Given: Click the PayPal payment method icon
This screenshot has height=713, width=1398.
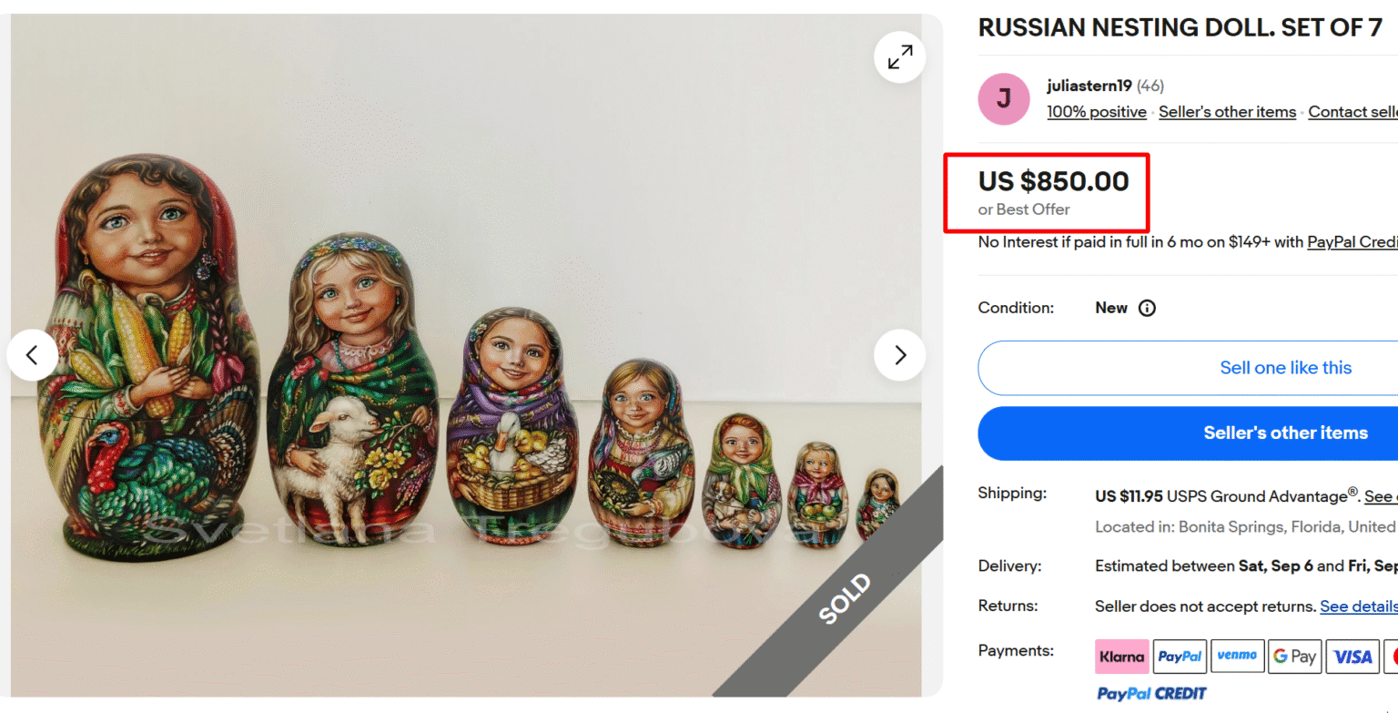Looking at the screenshot, I should (1180, 656).
